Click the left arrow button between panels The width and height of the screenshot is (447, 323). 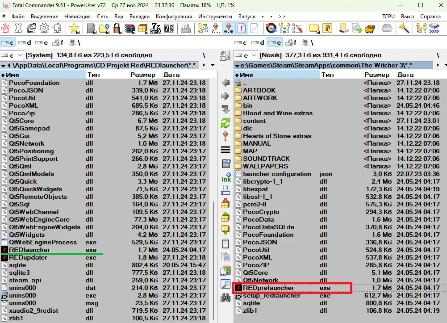click(x=226, y=83)
